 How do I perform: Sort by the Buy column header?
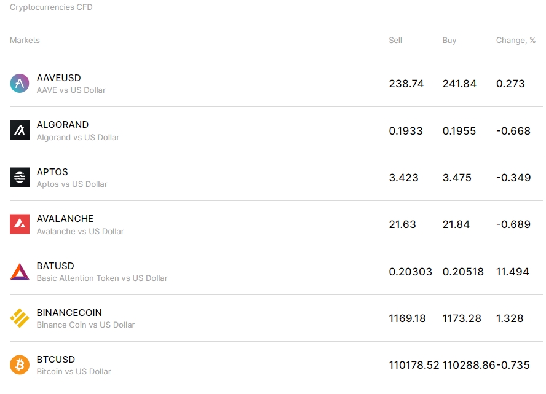[x=449, y=40]
